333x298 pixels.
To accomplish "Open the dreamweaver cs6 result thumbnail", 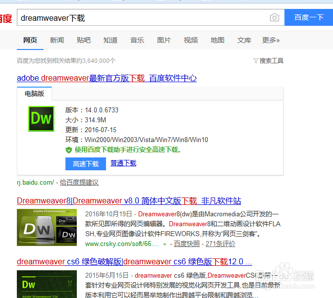I will (47, 284).
